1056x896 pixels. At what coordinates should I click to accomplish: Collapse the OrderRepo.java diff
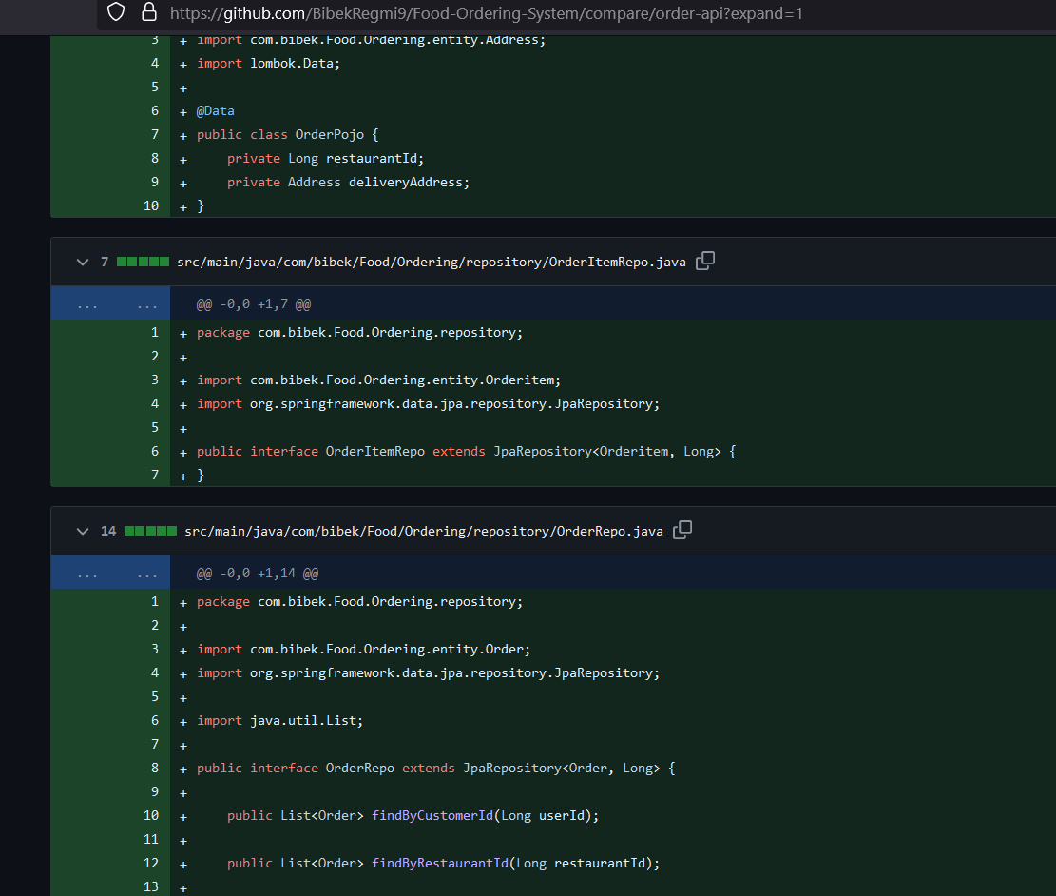click(83, 532)
